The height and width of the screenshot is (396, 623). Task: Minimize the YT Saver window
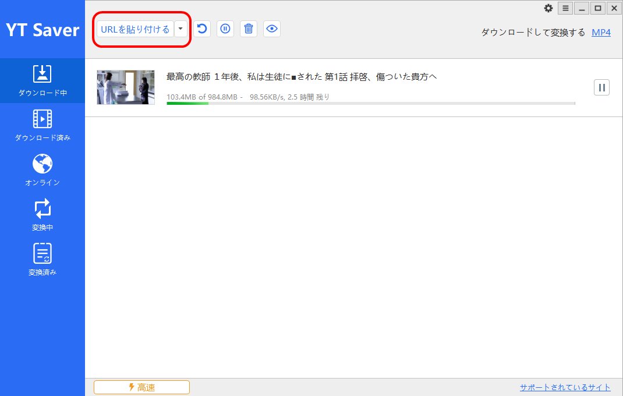point(582,8)
